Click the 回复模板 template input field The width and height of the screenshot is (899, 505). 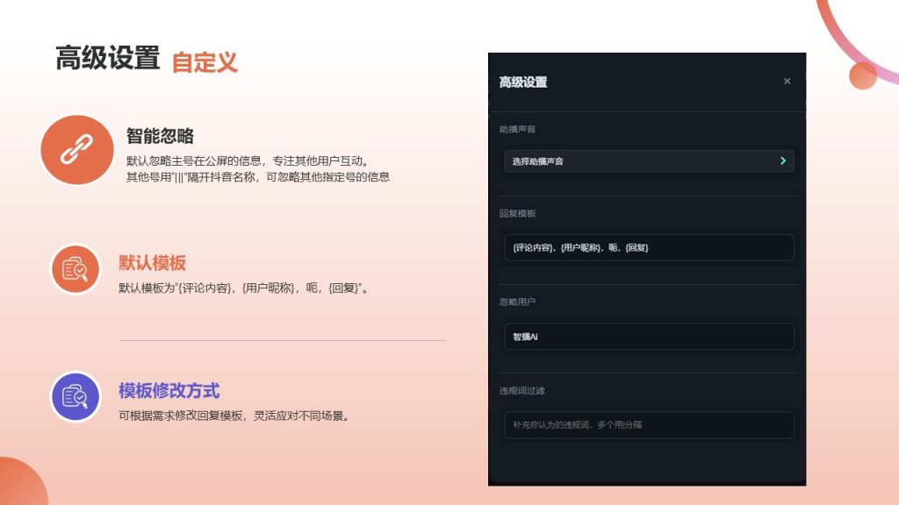[x=649, y=248]
